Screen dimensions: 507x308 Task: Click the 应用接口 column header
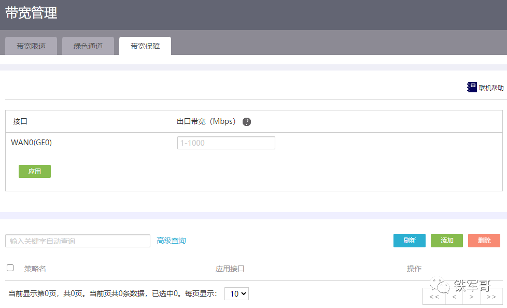point(230,269)
